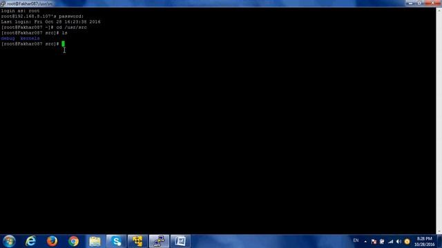442x248 pixels.
Task: Click the yellow circular tray icon
Action: (407, 242)
